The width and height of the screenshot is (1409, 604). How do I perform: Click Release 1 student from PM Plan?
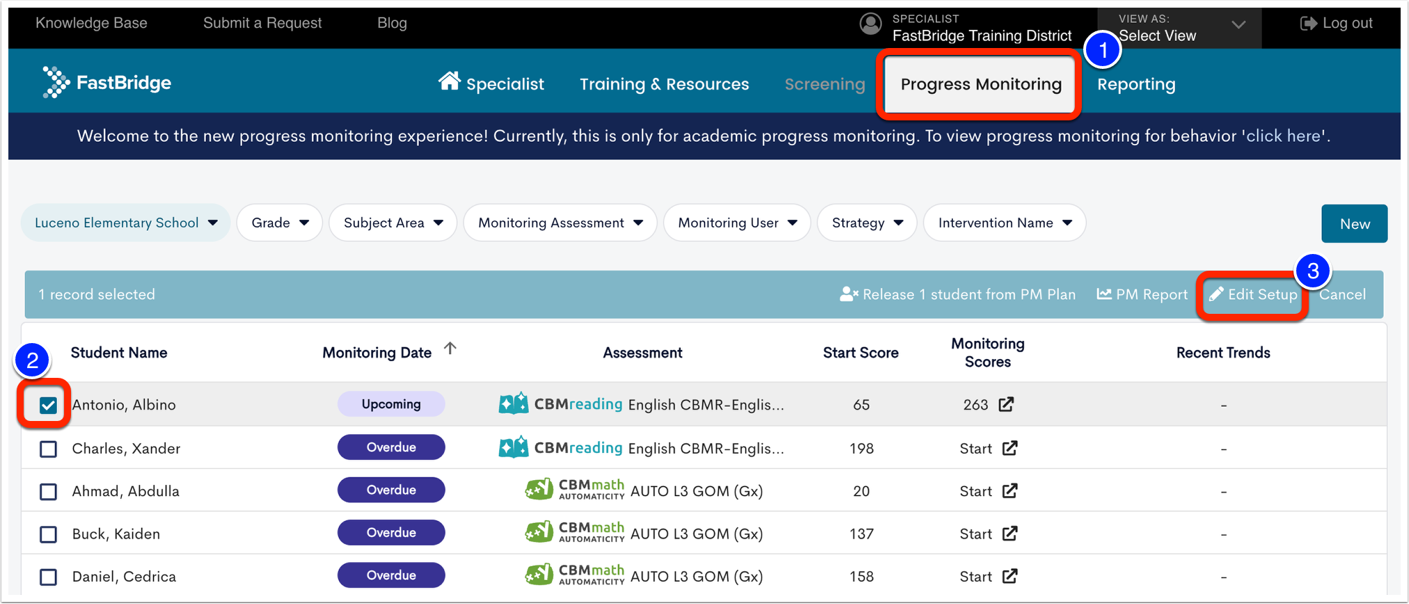click(957, 294)
